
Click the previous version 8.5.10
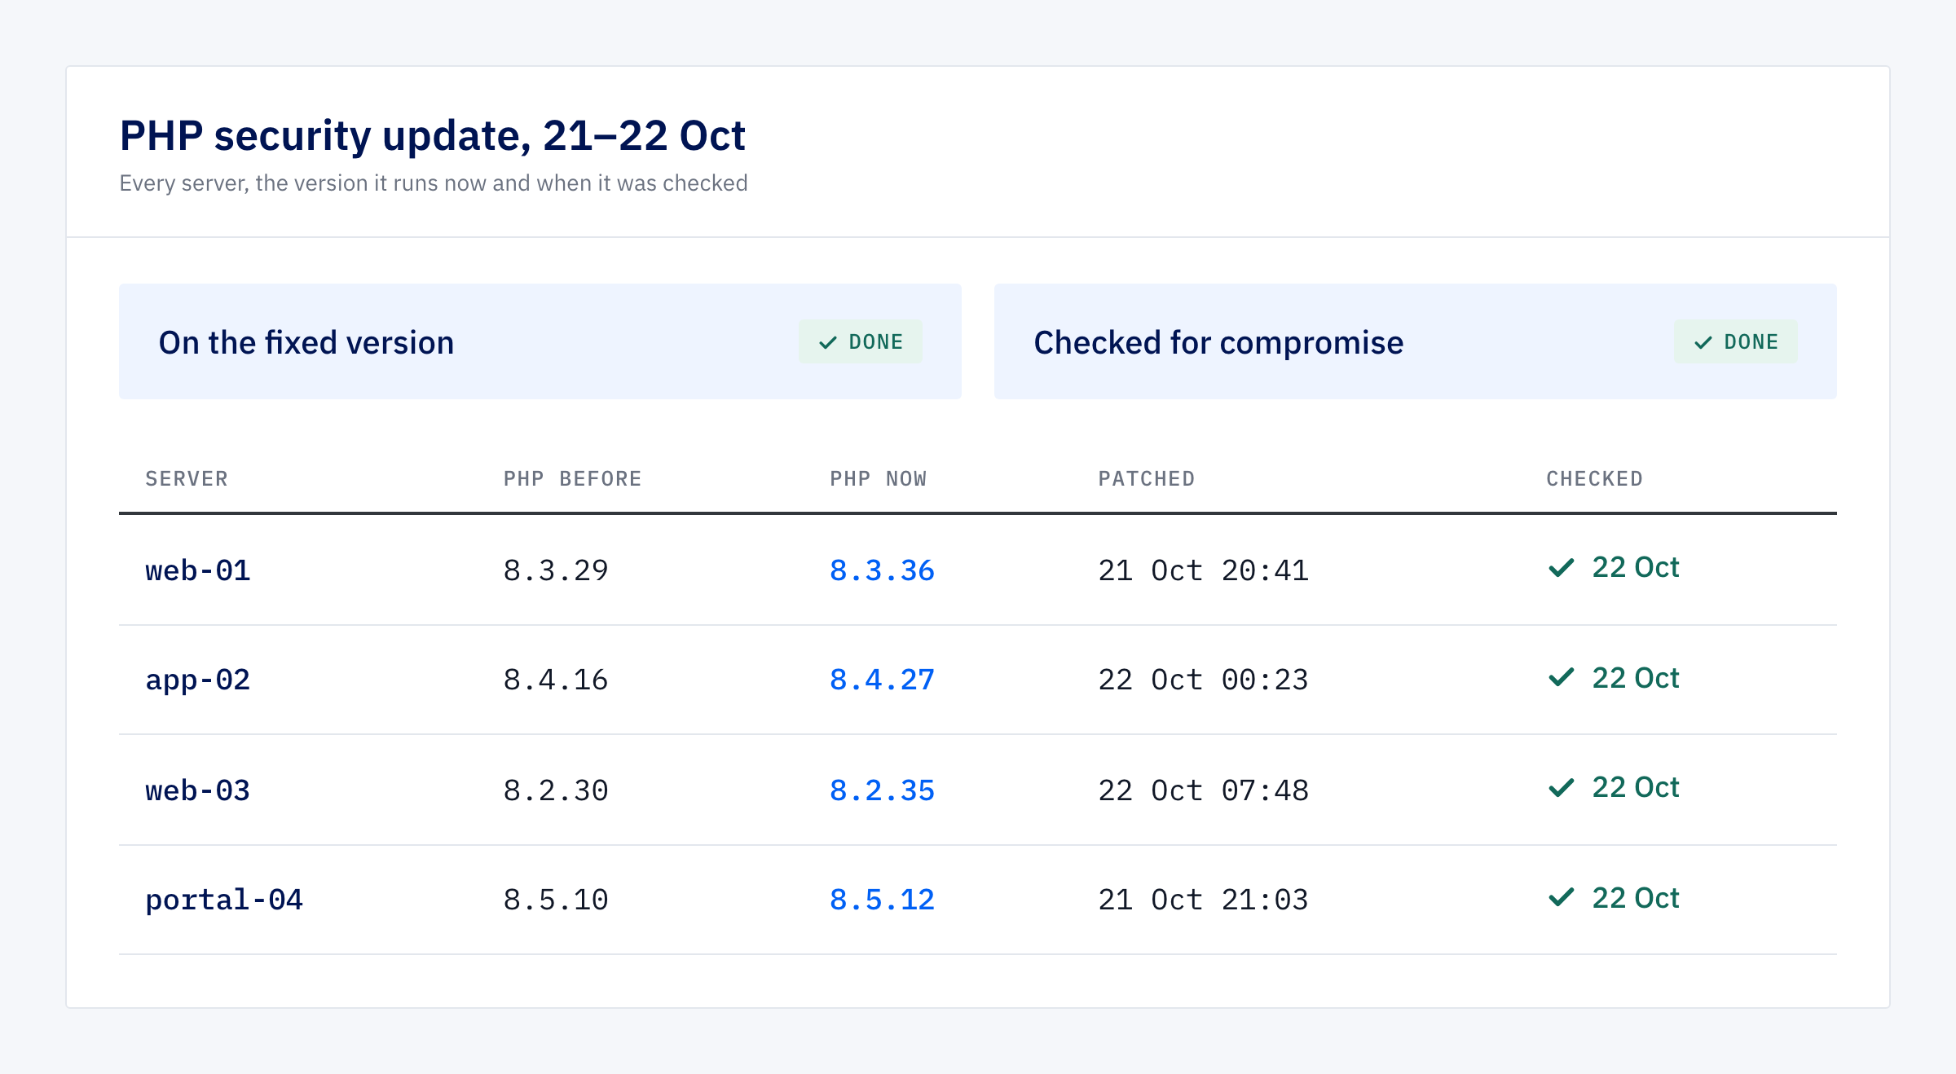click(x=556, y=900)
